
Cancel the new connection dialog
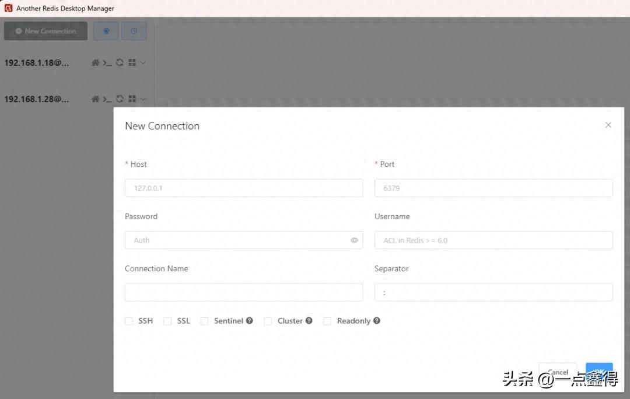coord(558,372)
